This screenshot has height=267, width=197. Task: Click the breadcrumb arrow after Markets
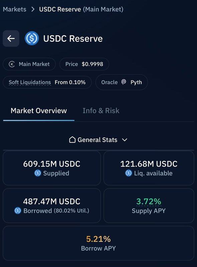pyautogui.click(x=33, y=9)
